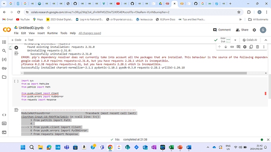Reload the page
This screenshot has width=271, height=152.
[x=18, y=12]
